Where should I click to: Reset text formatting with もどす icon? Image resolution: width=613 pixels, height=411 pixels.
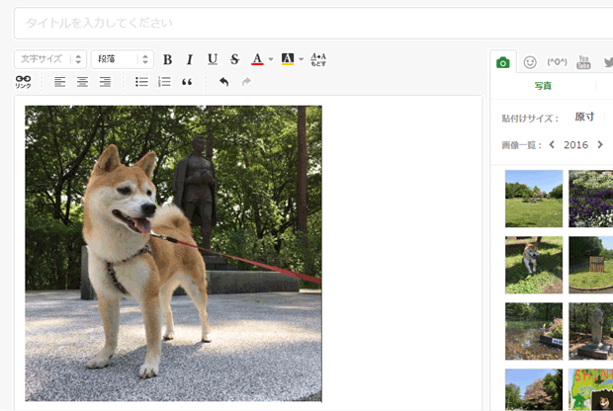pos(318,59)
